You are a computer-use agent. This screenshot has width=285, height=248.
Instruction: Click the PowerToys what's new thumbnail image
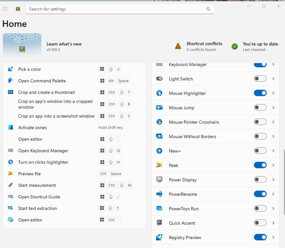[x=22, y=44]
